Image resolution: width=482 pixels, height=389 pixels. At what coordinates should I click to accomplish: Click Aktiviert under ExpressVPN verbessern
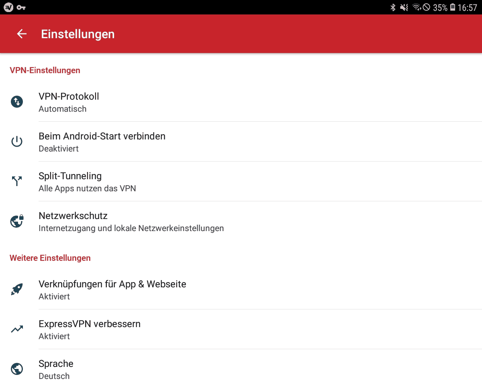coord(54,336)
